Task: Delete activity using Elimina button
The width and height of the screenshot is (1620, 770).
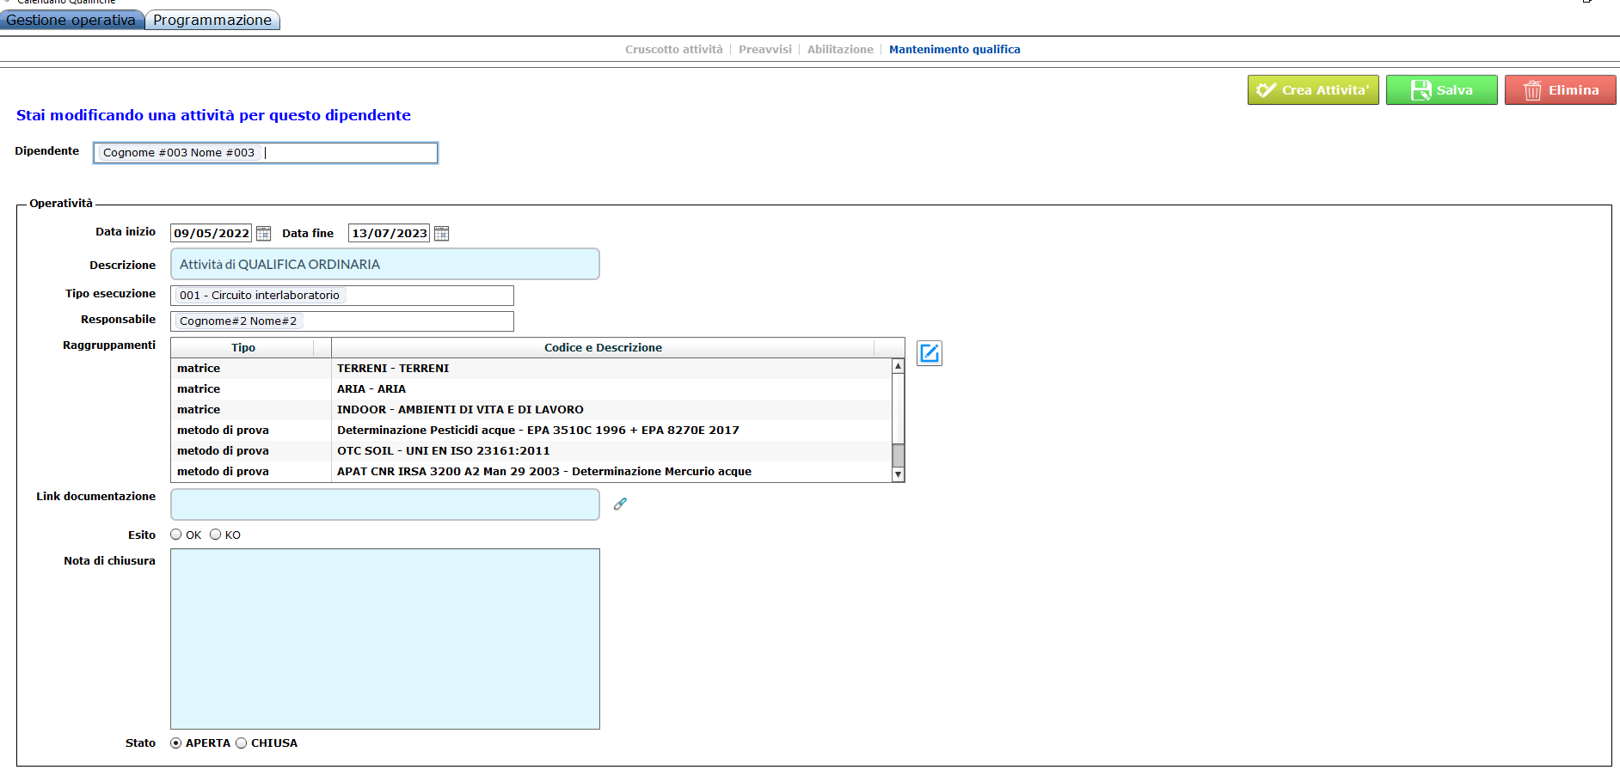Action: coord(1560,90)
